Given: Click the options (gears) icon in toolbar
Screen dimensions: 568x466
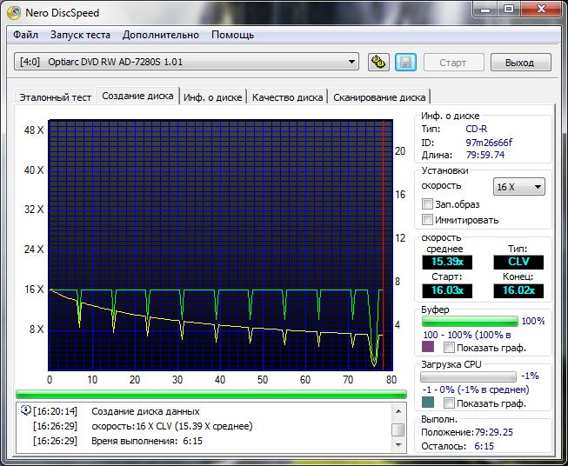Looking at the screenshot, I should 378,62.
